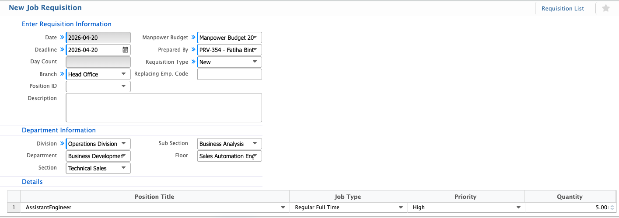Click inside the Description text area
The height and width of the screenshot is (218, 619).
[x=164, y=107]
